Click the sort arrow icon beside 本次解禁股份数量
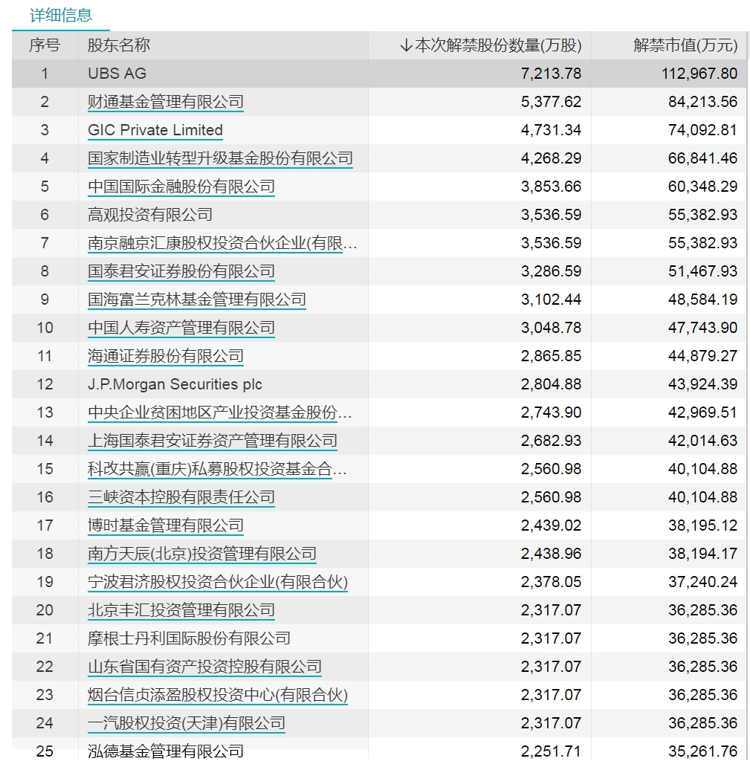Screen dimensions: 750x767 click(406, 45)
